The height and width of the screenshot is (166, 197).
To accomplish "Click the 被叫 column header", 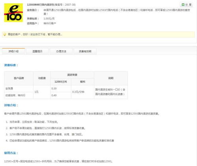I will [83, 82].
